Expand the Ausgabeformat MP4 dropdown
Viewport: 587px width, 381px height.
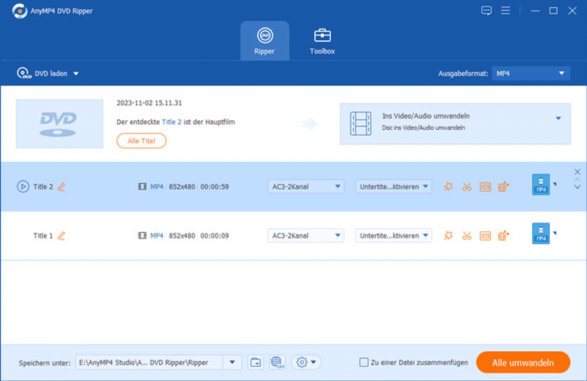[531, 73]
